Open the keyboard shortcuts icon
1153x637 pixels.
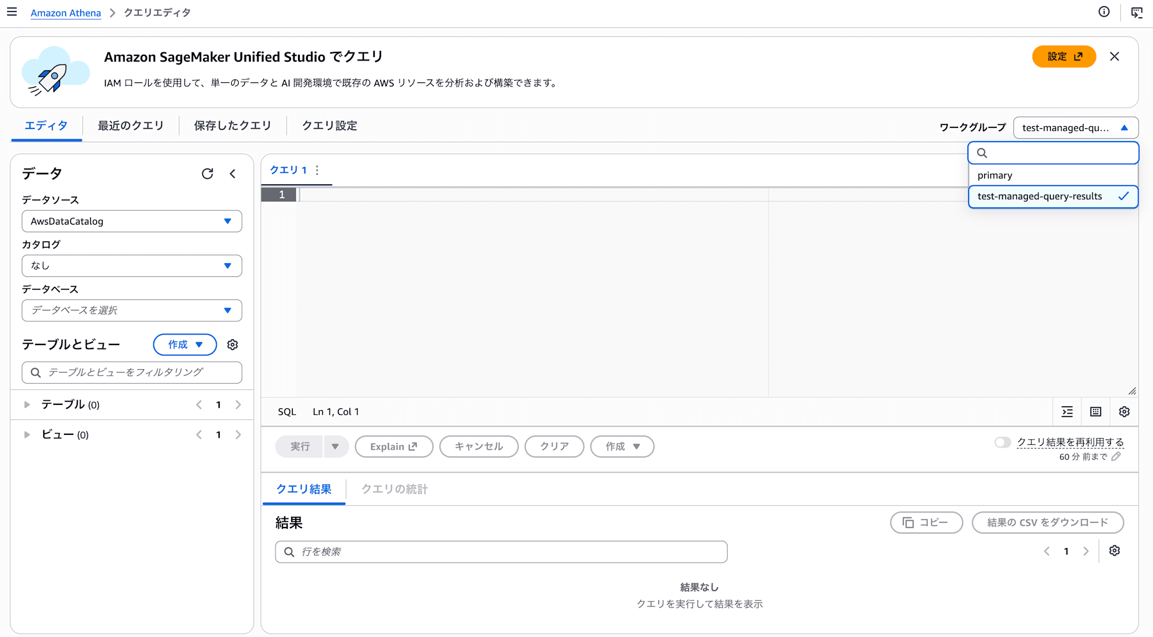[1095, 412]
